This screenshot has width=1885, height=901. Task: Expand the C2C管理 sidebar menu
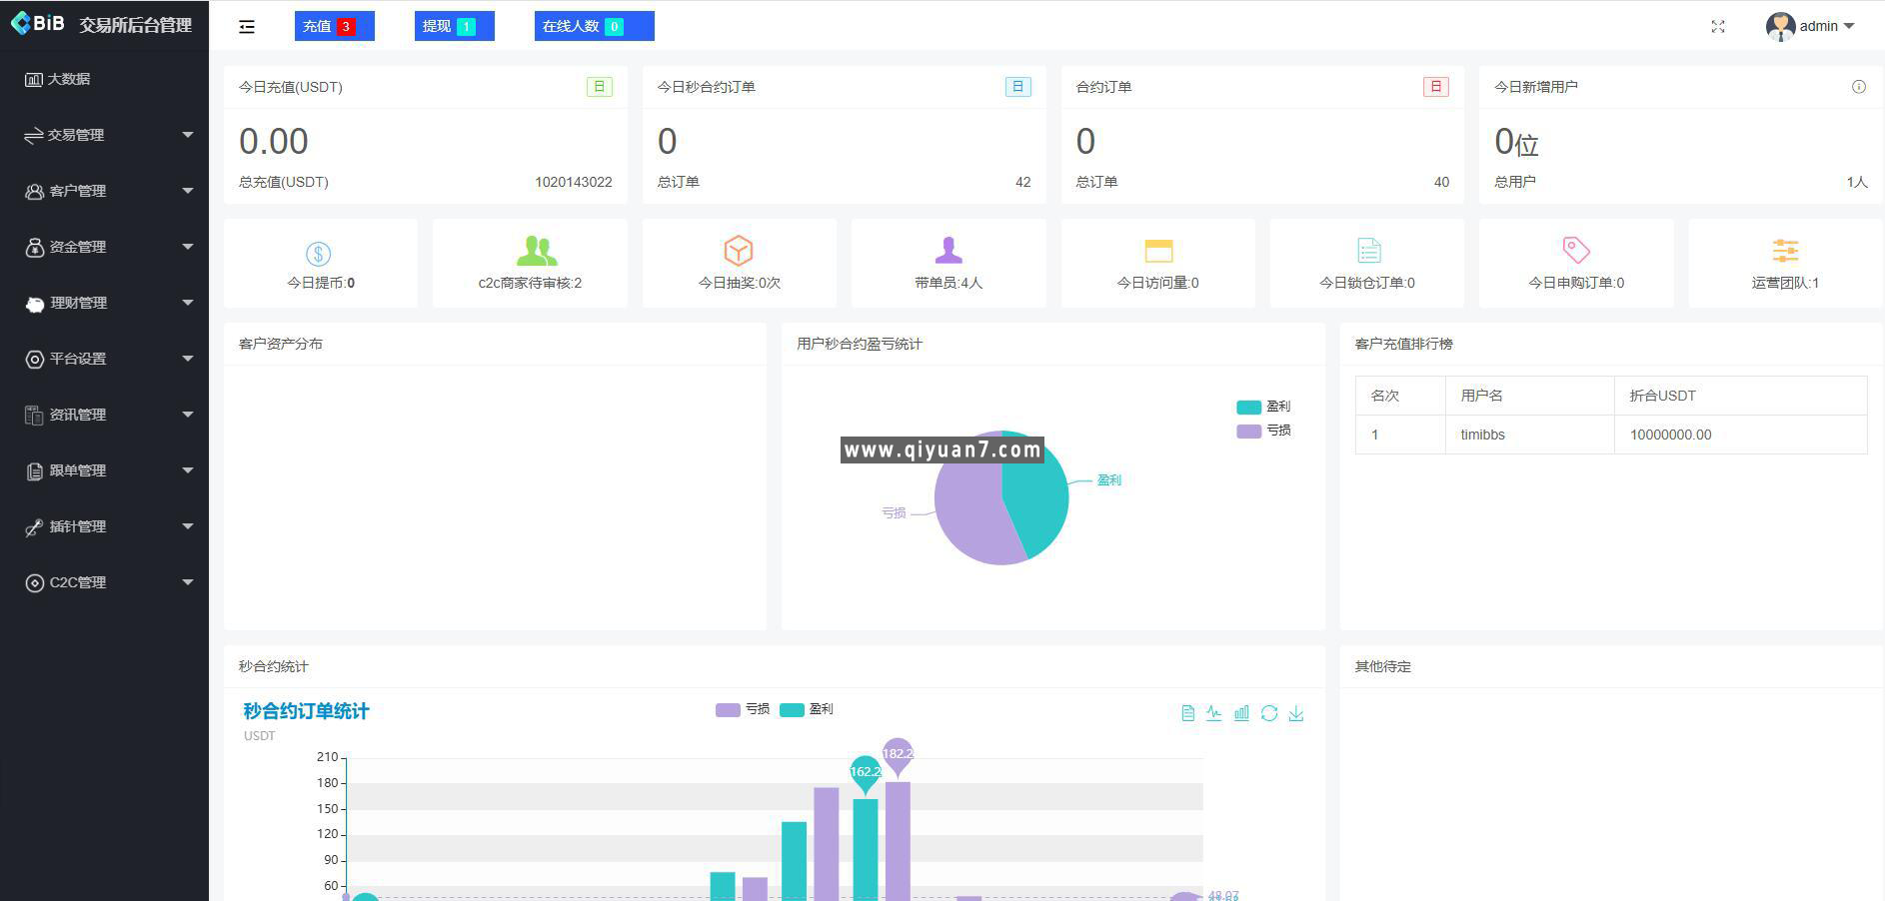tap(105, 582)
